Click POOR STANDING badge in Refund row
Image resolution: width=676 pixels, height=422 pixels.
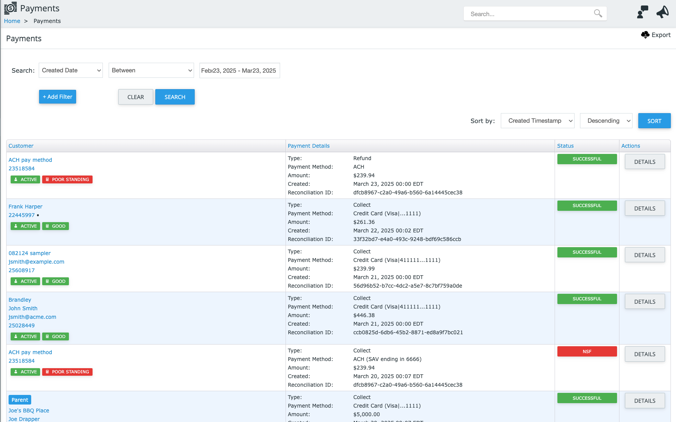click(67, 180)
